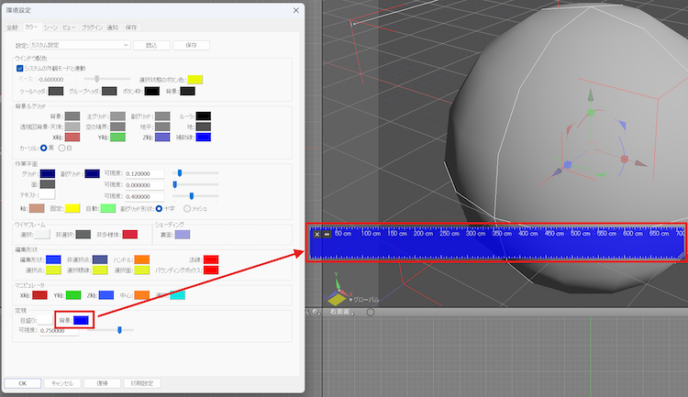
Task: Click the circular target icon beside 右面図
Action: coord(371,313)
